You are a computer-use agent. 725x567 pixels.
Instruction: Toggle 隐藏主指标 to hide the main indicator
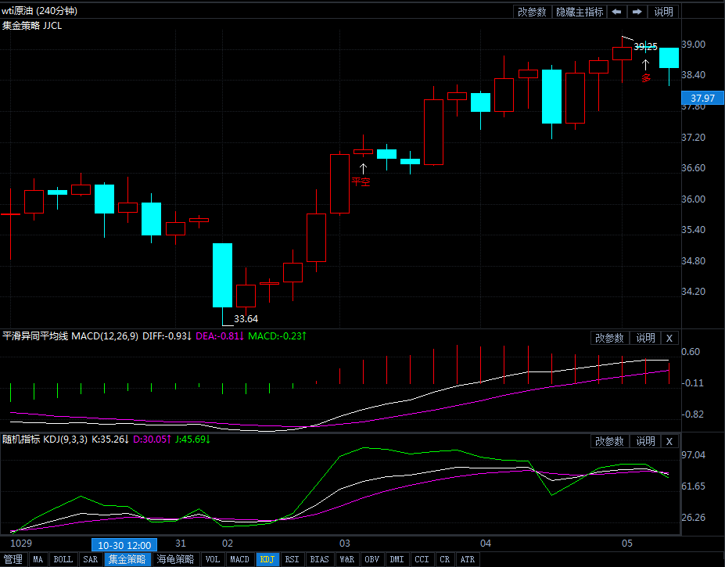[x=579, y=12]
